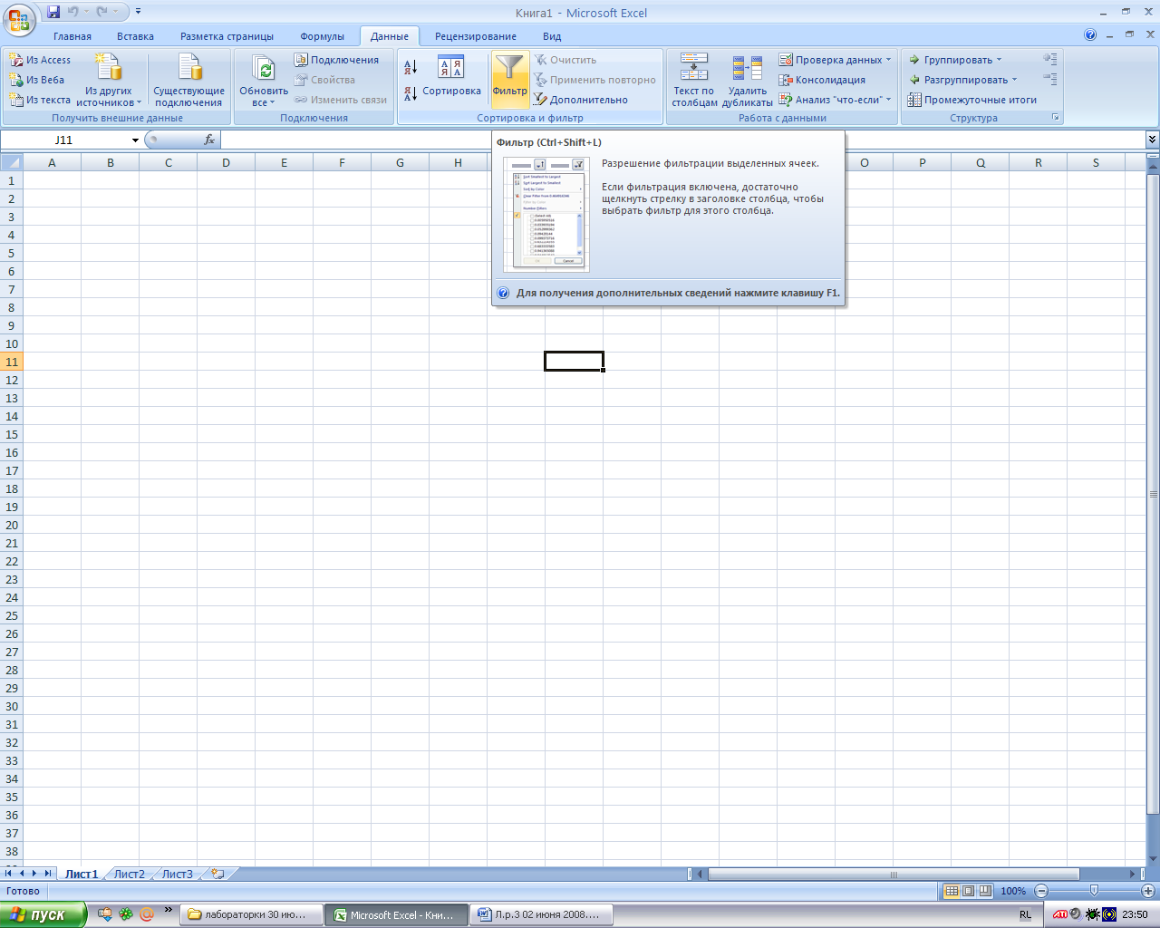The width and height of the screenshot is (1160, 928).
Task: Click the Name Box showing J11
Action: coord(64,140)
